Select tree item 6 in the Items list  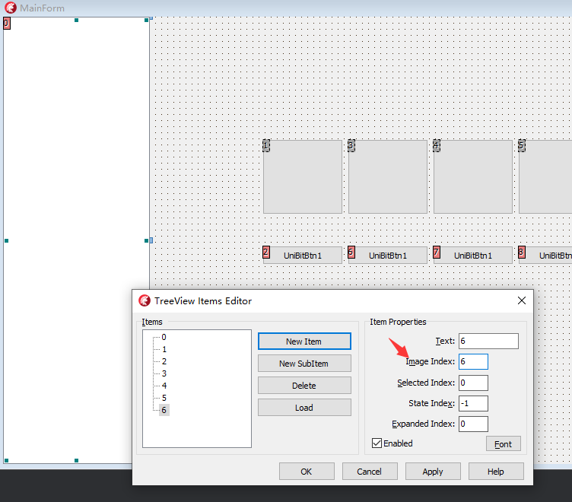[x=164, y=410]
